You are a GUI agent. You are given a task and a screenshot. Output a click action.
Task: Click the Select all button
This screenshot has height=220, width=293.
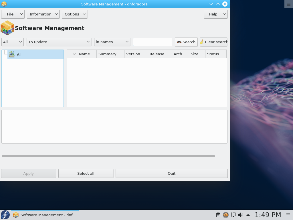coord(86,173)
